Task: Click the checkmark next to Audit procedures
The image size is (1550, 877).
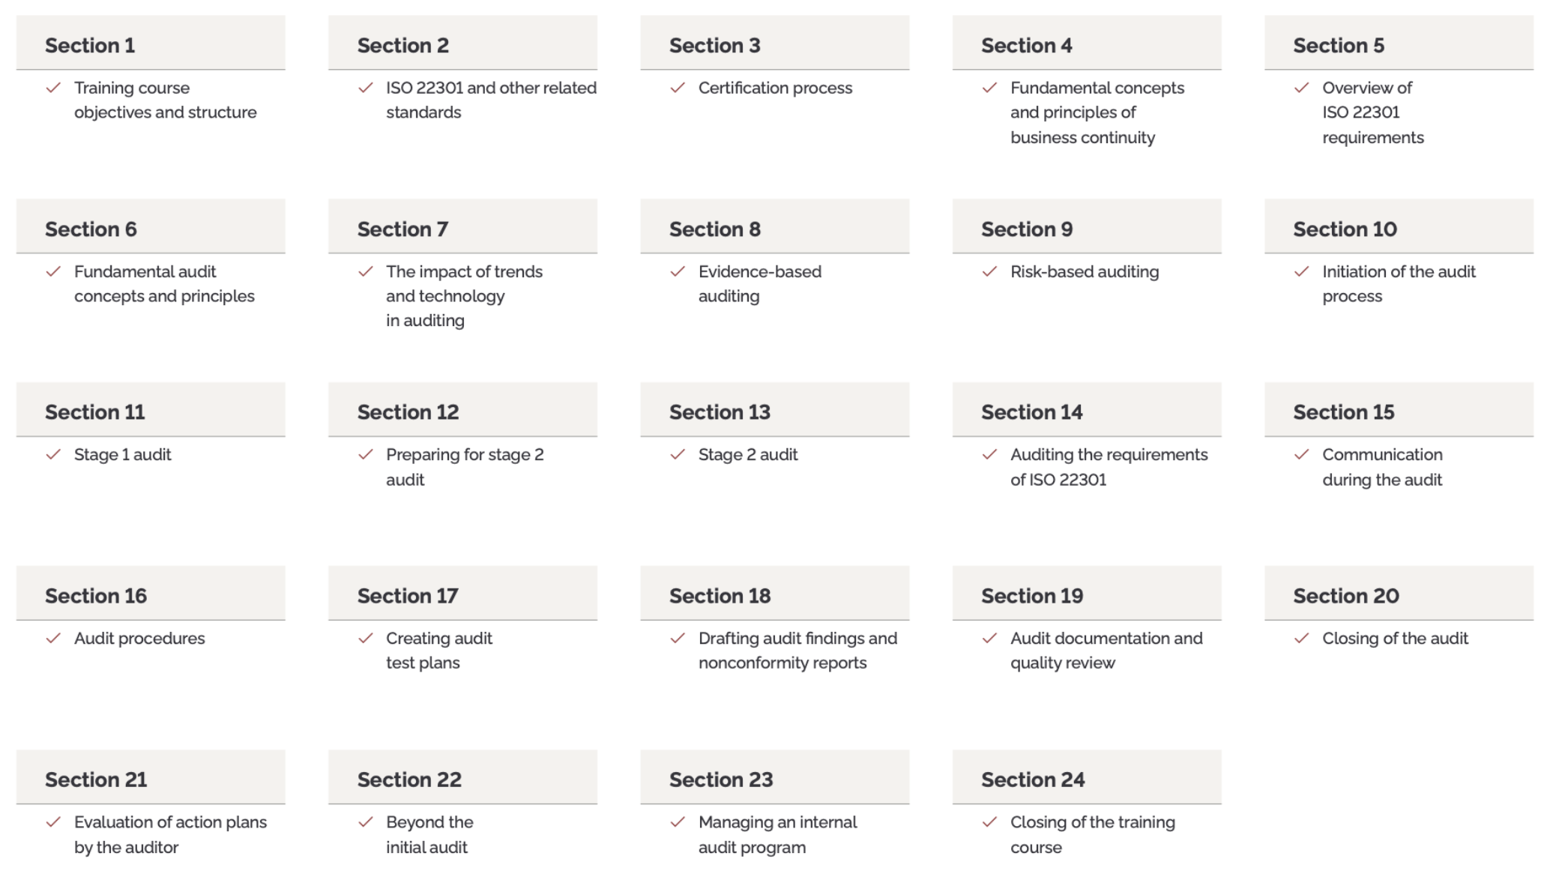Action: (x=53, y=639)
